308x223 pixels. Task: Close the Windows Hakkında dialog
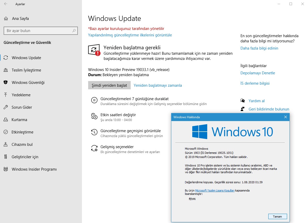click(x=286, y=117)
